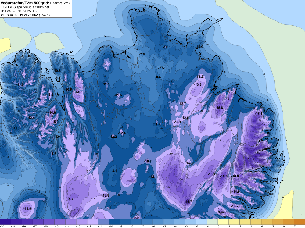Click the IT: Fös. 28. 11. 2025 00Z line
305x228 pixels.
click(19, 11)
